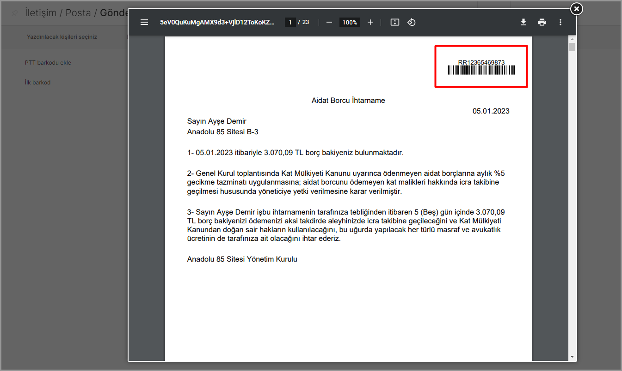Click the PDF file name title

[x=217, y=22]
